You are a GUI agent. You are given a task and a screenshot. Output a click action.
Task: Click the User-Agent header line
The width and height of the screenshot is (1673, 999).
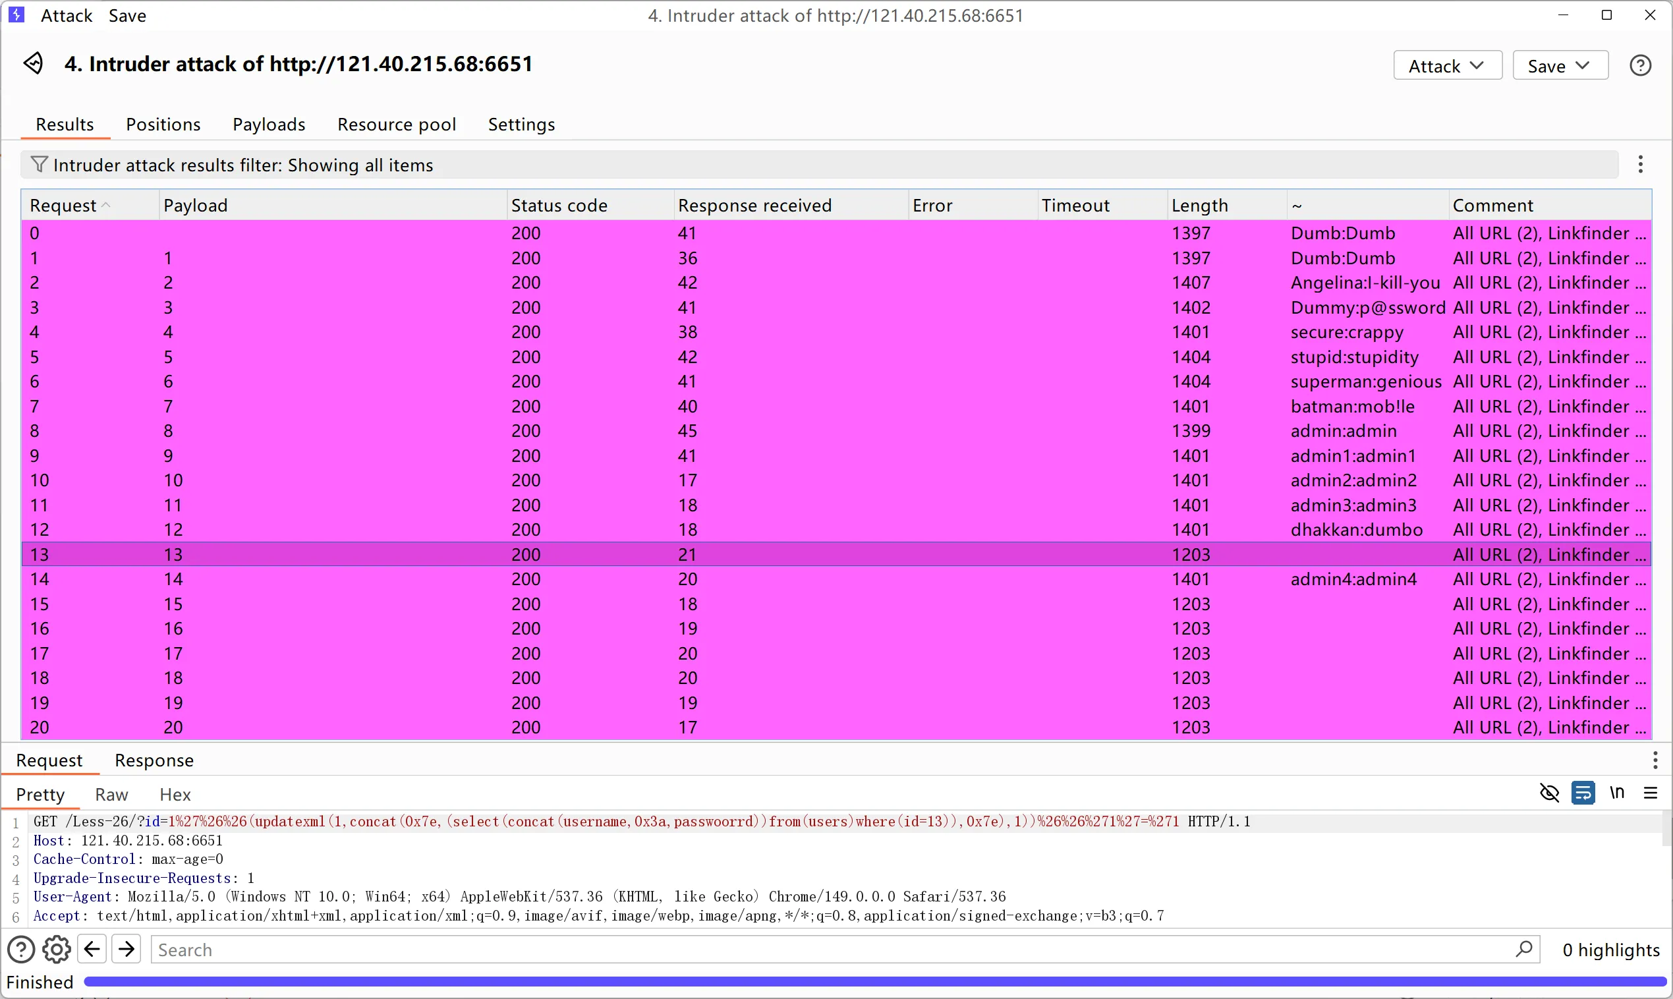point(519,897)
